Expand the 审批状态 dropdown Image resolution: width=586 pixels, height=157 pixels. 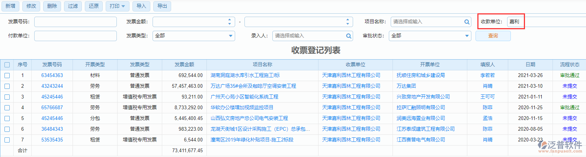(x=467, y=36)
